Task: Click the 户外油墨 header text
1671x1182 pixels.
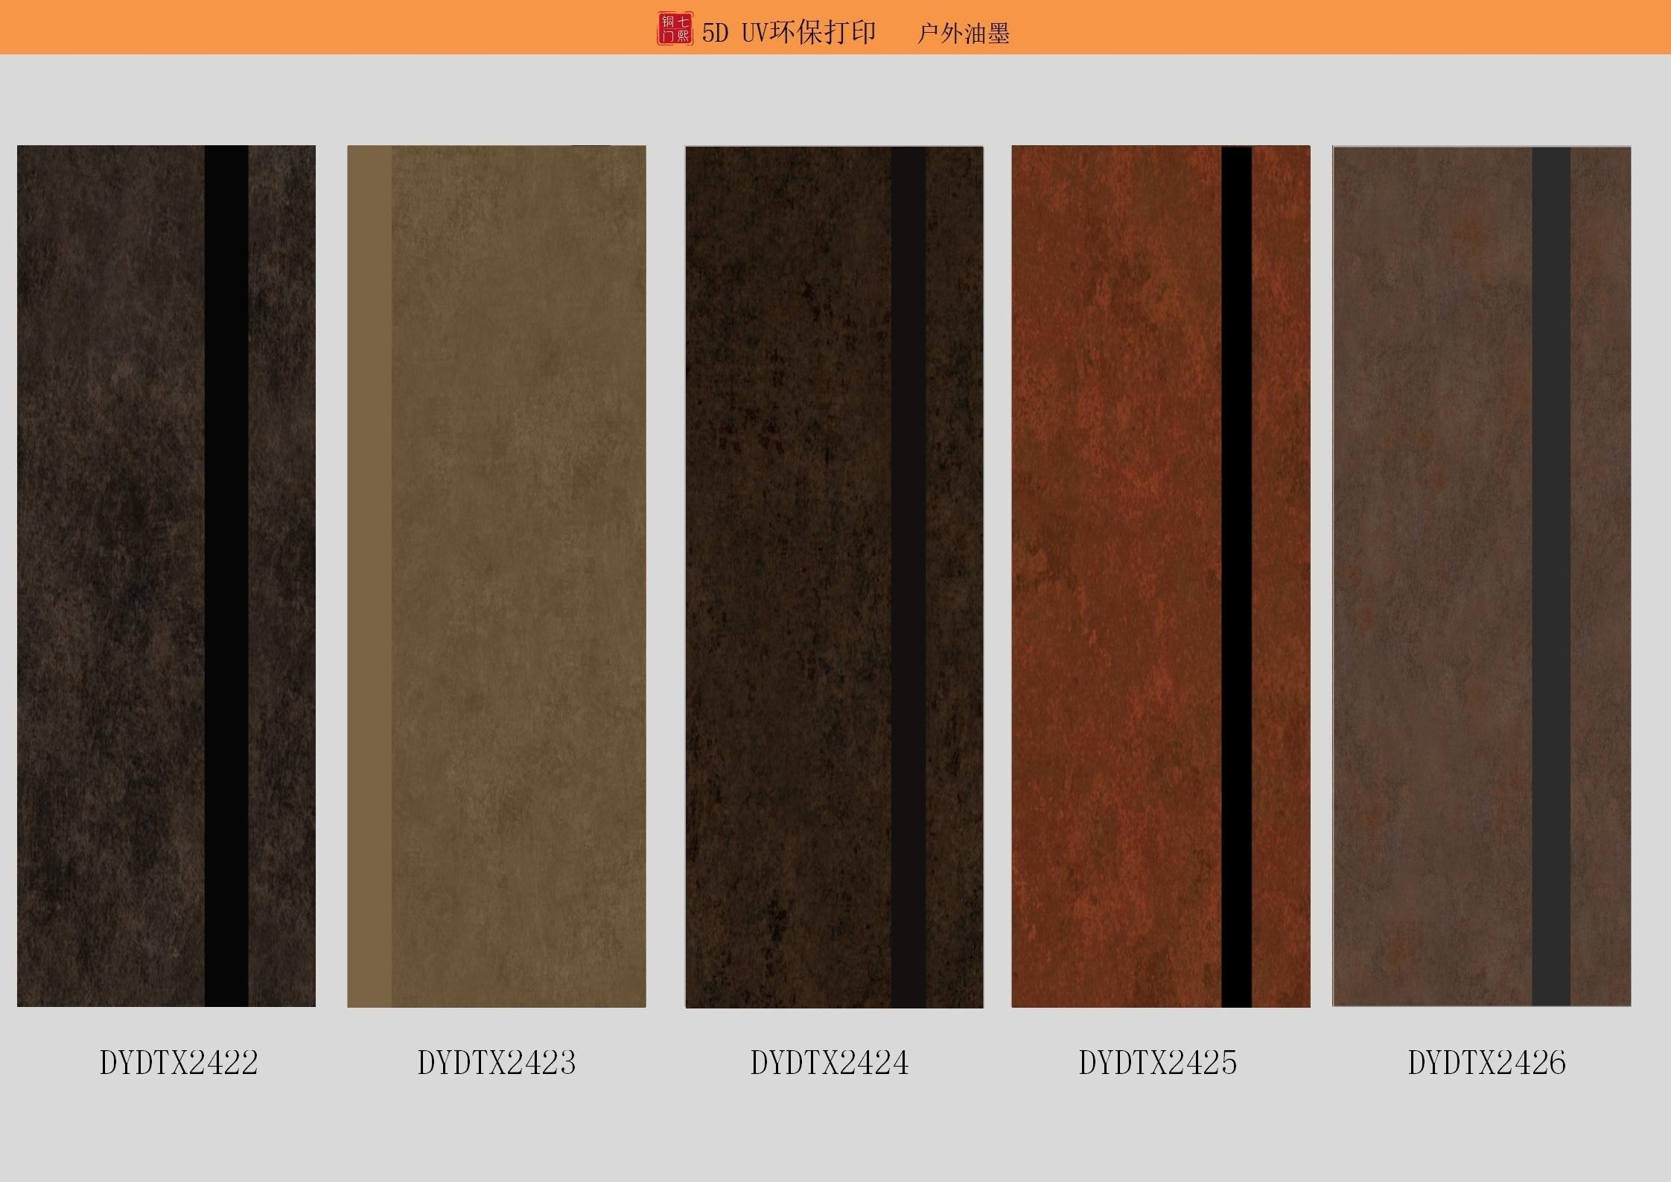Action: pyautogui.click(x=963, y=34)
